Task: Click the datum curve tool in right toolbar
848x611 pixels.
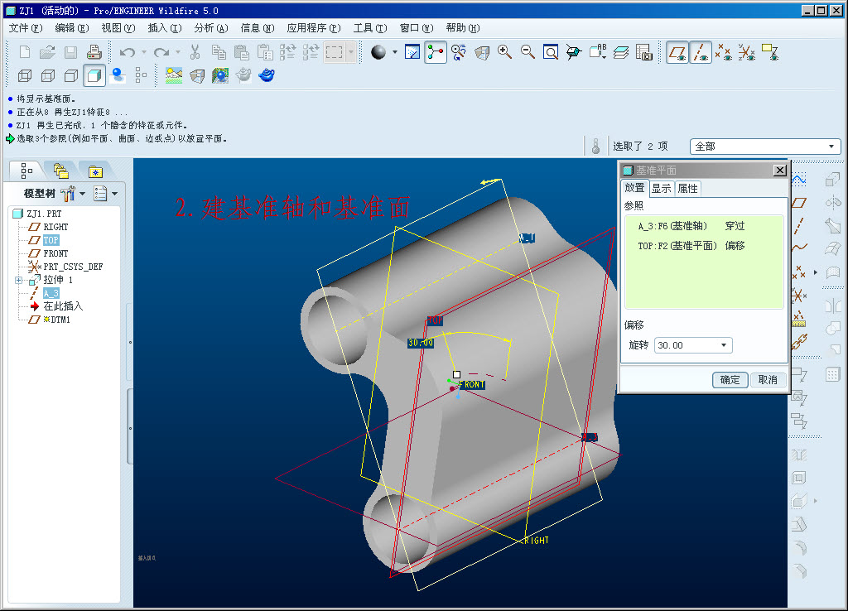Action: point(799,248)
